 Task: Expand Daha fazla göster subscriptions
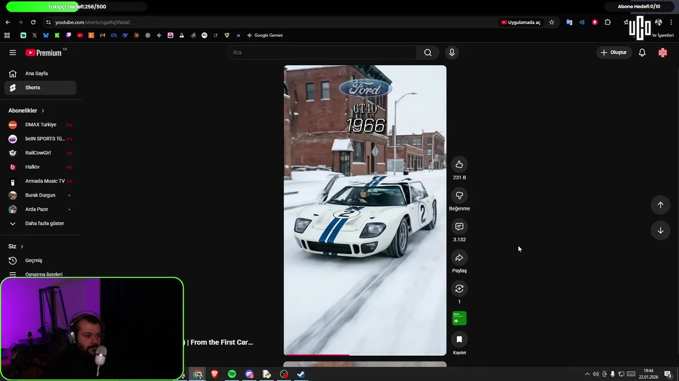tap(40, 223)
